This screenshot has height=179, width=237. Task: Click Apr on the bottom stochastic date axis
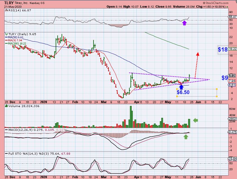[x=137, y=177]
